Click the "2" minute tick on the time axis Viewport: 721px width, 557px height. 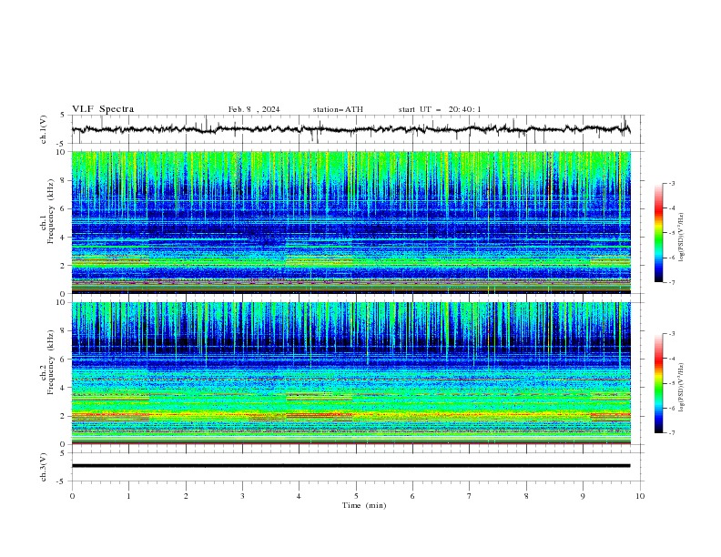pyautogui.click(x=186, y=496)
